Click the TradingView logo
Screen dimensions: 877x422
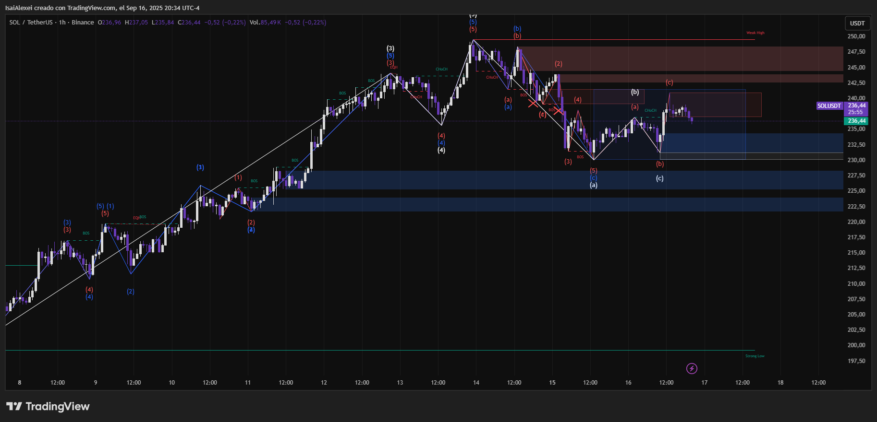[48, 407]
